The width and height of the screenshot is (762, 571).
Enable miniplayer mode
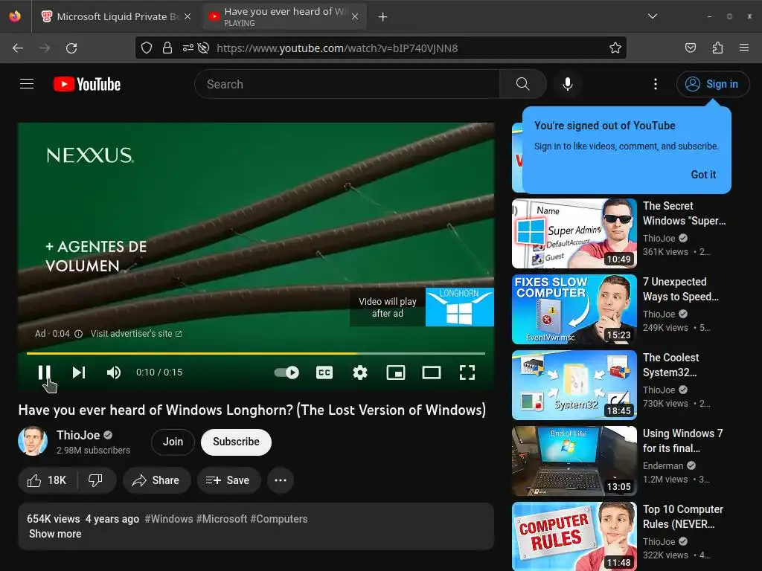point(396,372)
